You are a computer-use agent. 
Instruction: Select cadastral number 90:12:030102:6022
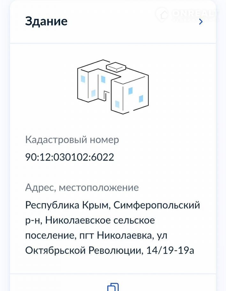[x=70, y=157]
